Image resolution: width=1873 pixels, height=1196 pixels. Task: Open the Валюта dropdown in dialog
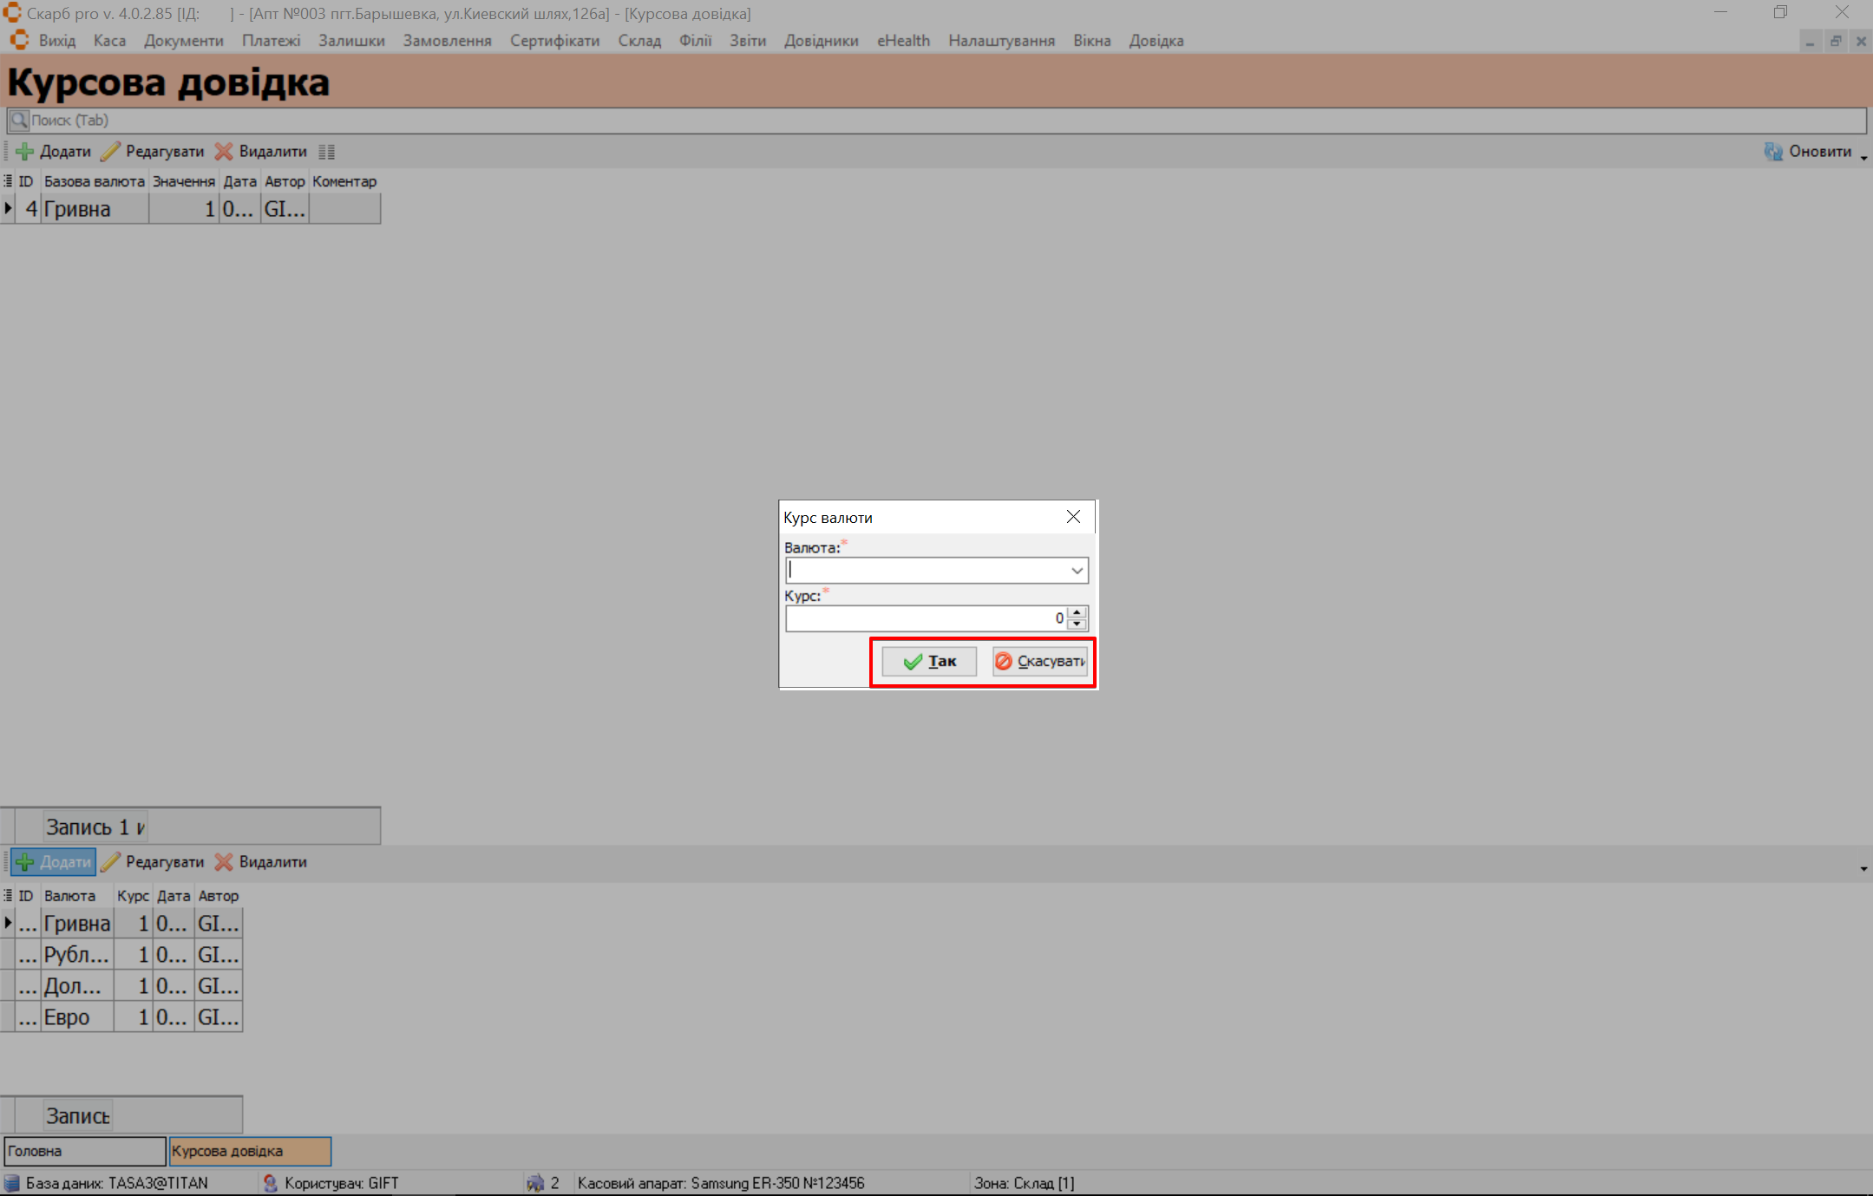point(1077,571)
